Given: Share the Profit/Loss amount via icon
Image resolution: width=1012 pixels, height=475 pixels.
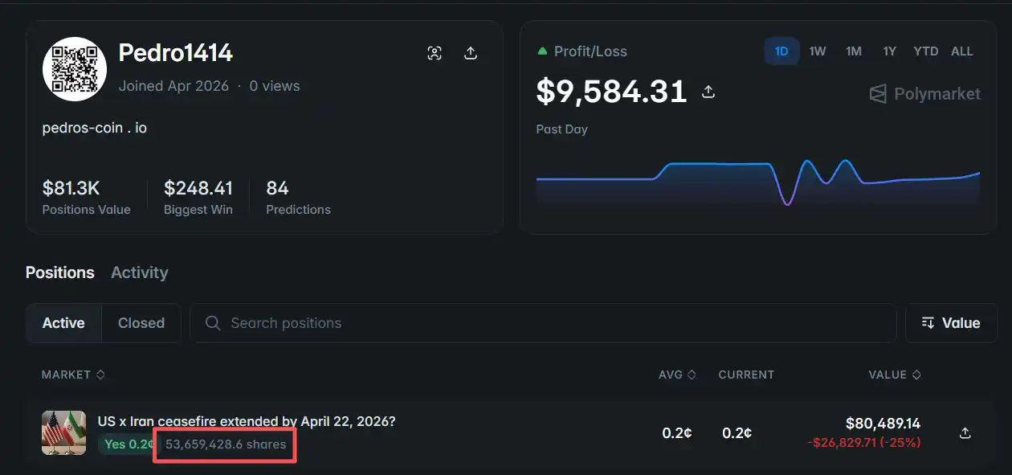Looking at the screenshot, I should [x=708, y=92].
